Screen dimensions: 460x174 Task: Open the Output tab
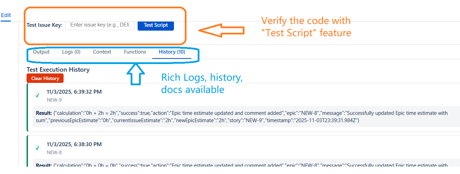[41, 52]
